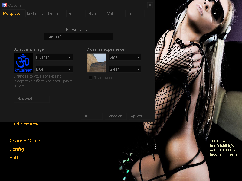
Task: Toggle the Translucent crosshair checkbox
Action: click(x=90, y=78)
